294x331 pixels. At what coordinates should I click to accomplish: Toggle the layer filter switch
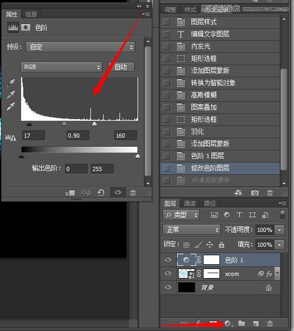coord(282,214)
